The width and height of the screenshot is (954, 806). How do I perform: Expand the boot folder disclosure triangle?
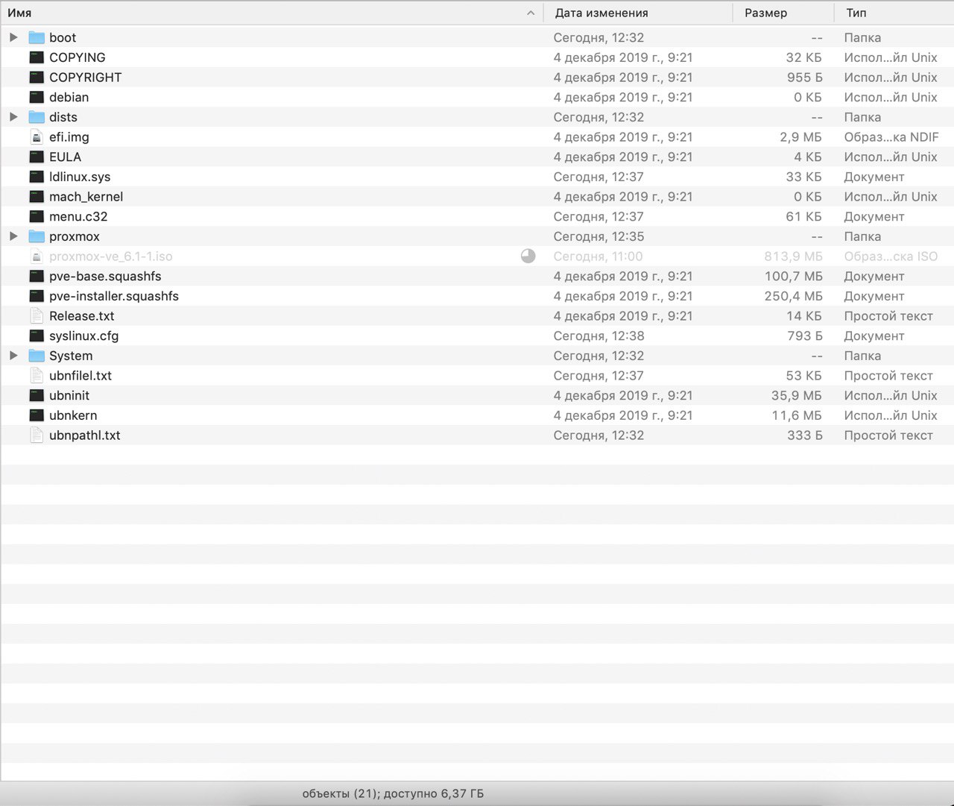(13, 37)
